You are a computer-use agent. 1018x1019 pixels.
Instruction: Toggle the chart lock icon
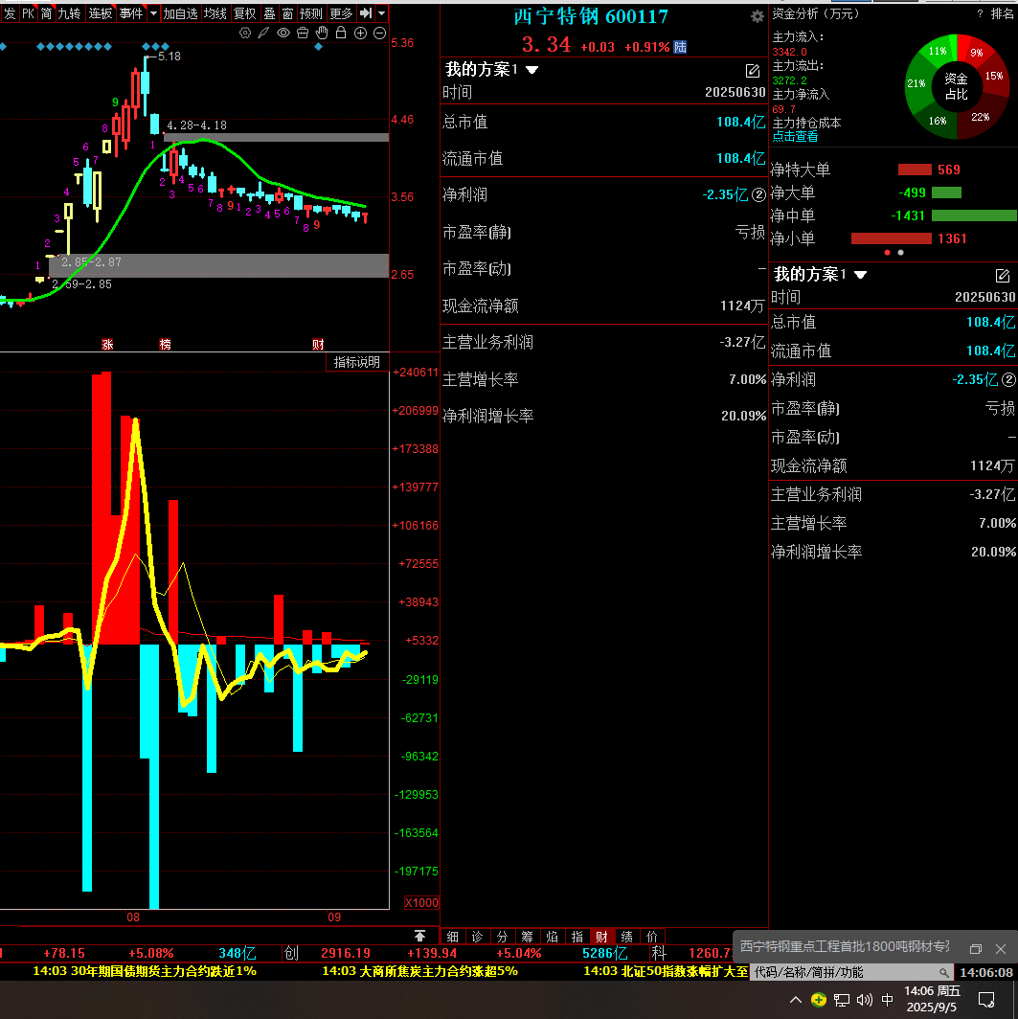340,33
